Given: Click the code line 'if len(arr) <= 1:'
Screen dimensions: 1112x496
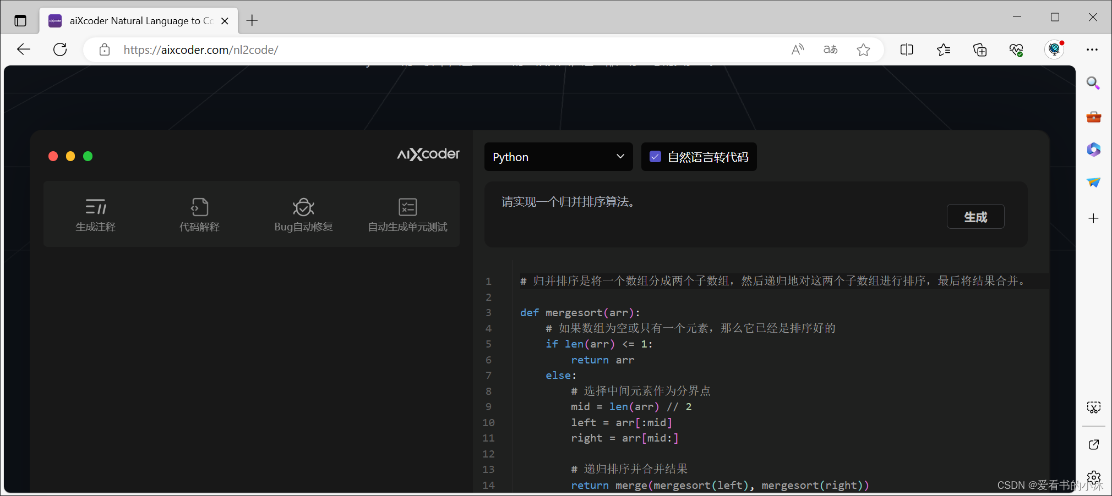Looking at the screenshot, I should 599,344.
